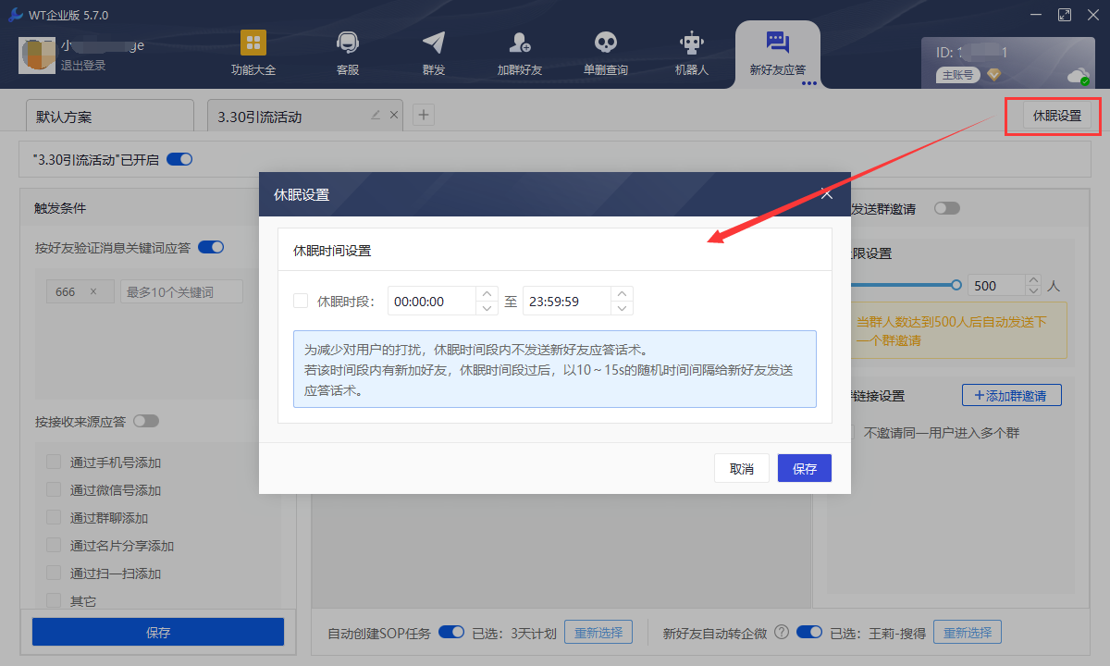1110x666 pixels.
Task: Switch to the 默认方案 tab
Action: click(109, 117)
